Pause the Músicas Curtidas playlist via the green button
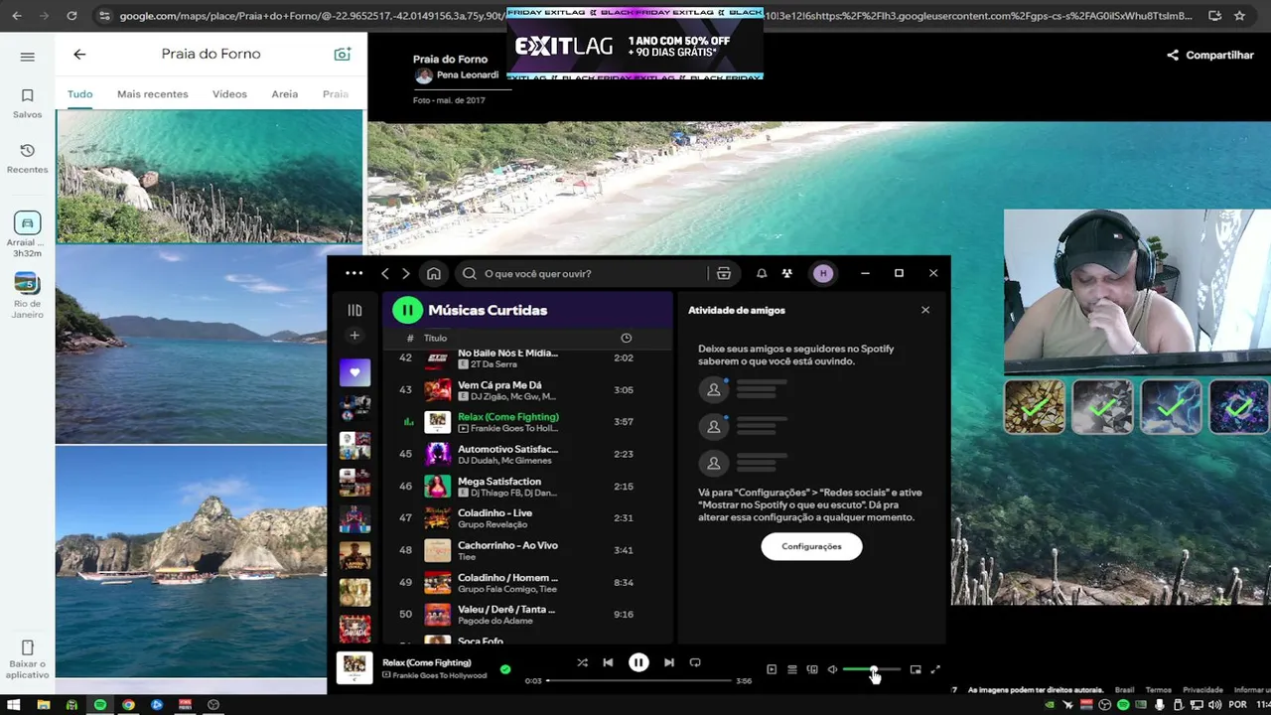Screen dimensions: 1271x715 click(407, 310)
